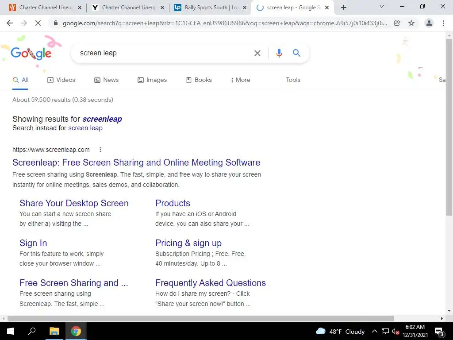Viewport: 453px width, 340px height.
Task: Click the Chrome taskbar icon
Action: click(76, 331)
